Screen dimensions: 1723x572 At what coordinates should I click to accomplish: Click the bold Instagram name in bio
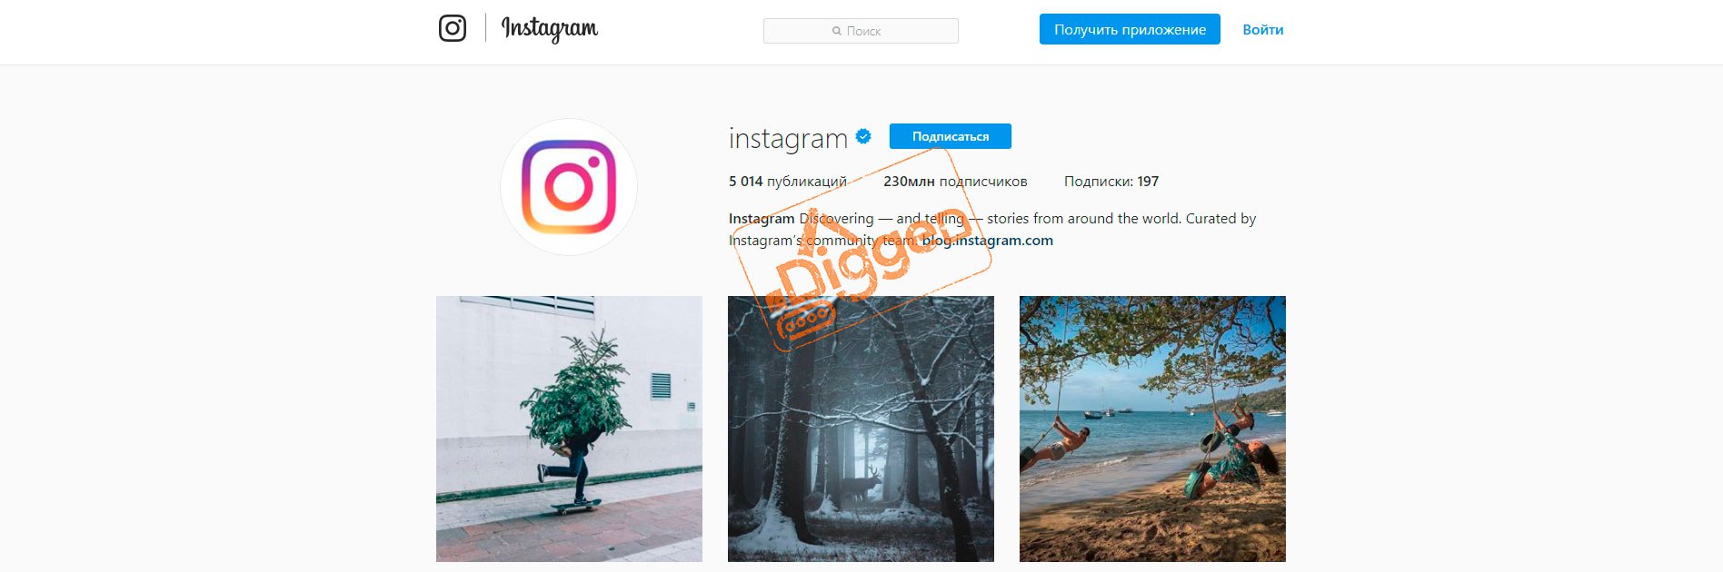[762, 219]
